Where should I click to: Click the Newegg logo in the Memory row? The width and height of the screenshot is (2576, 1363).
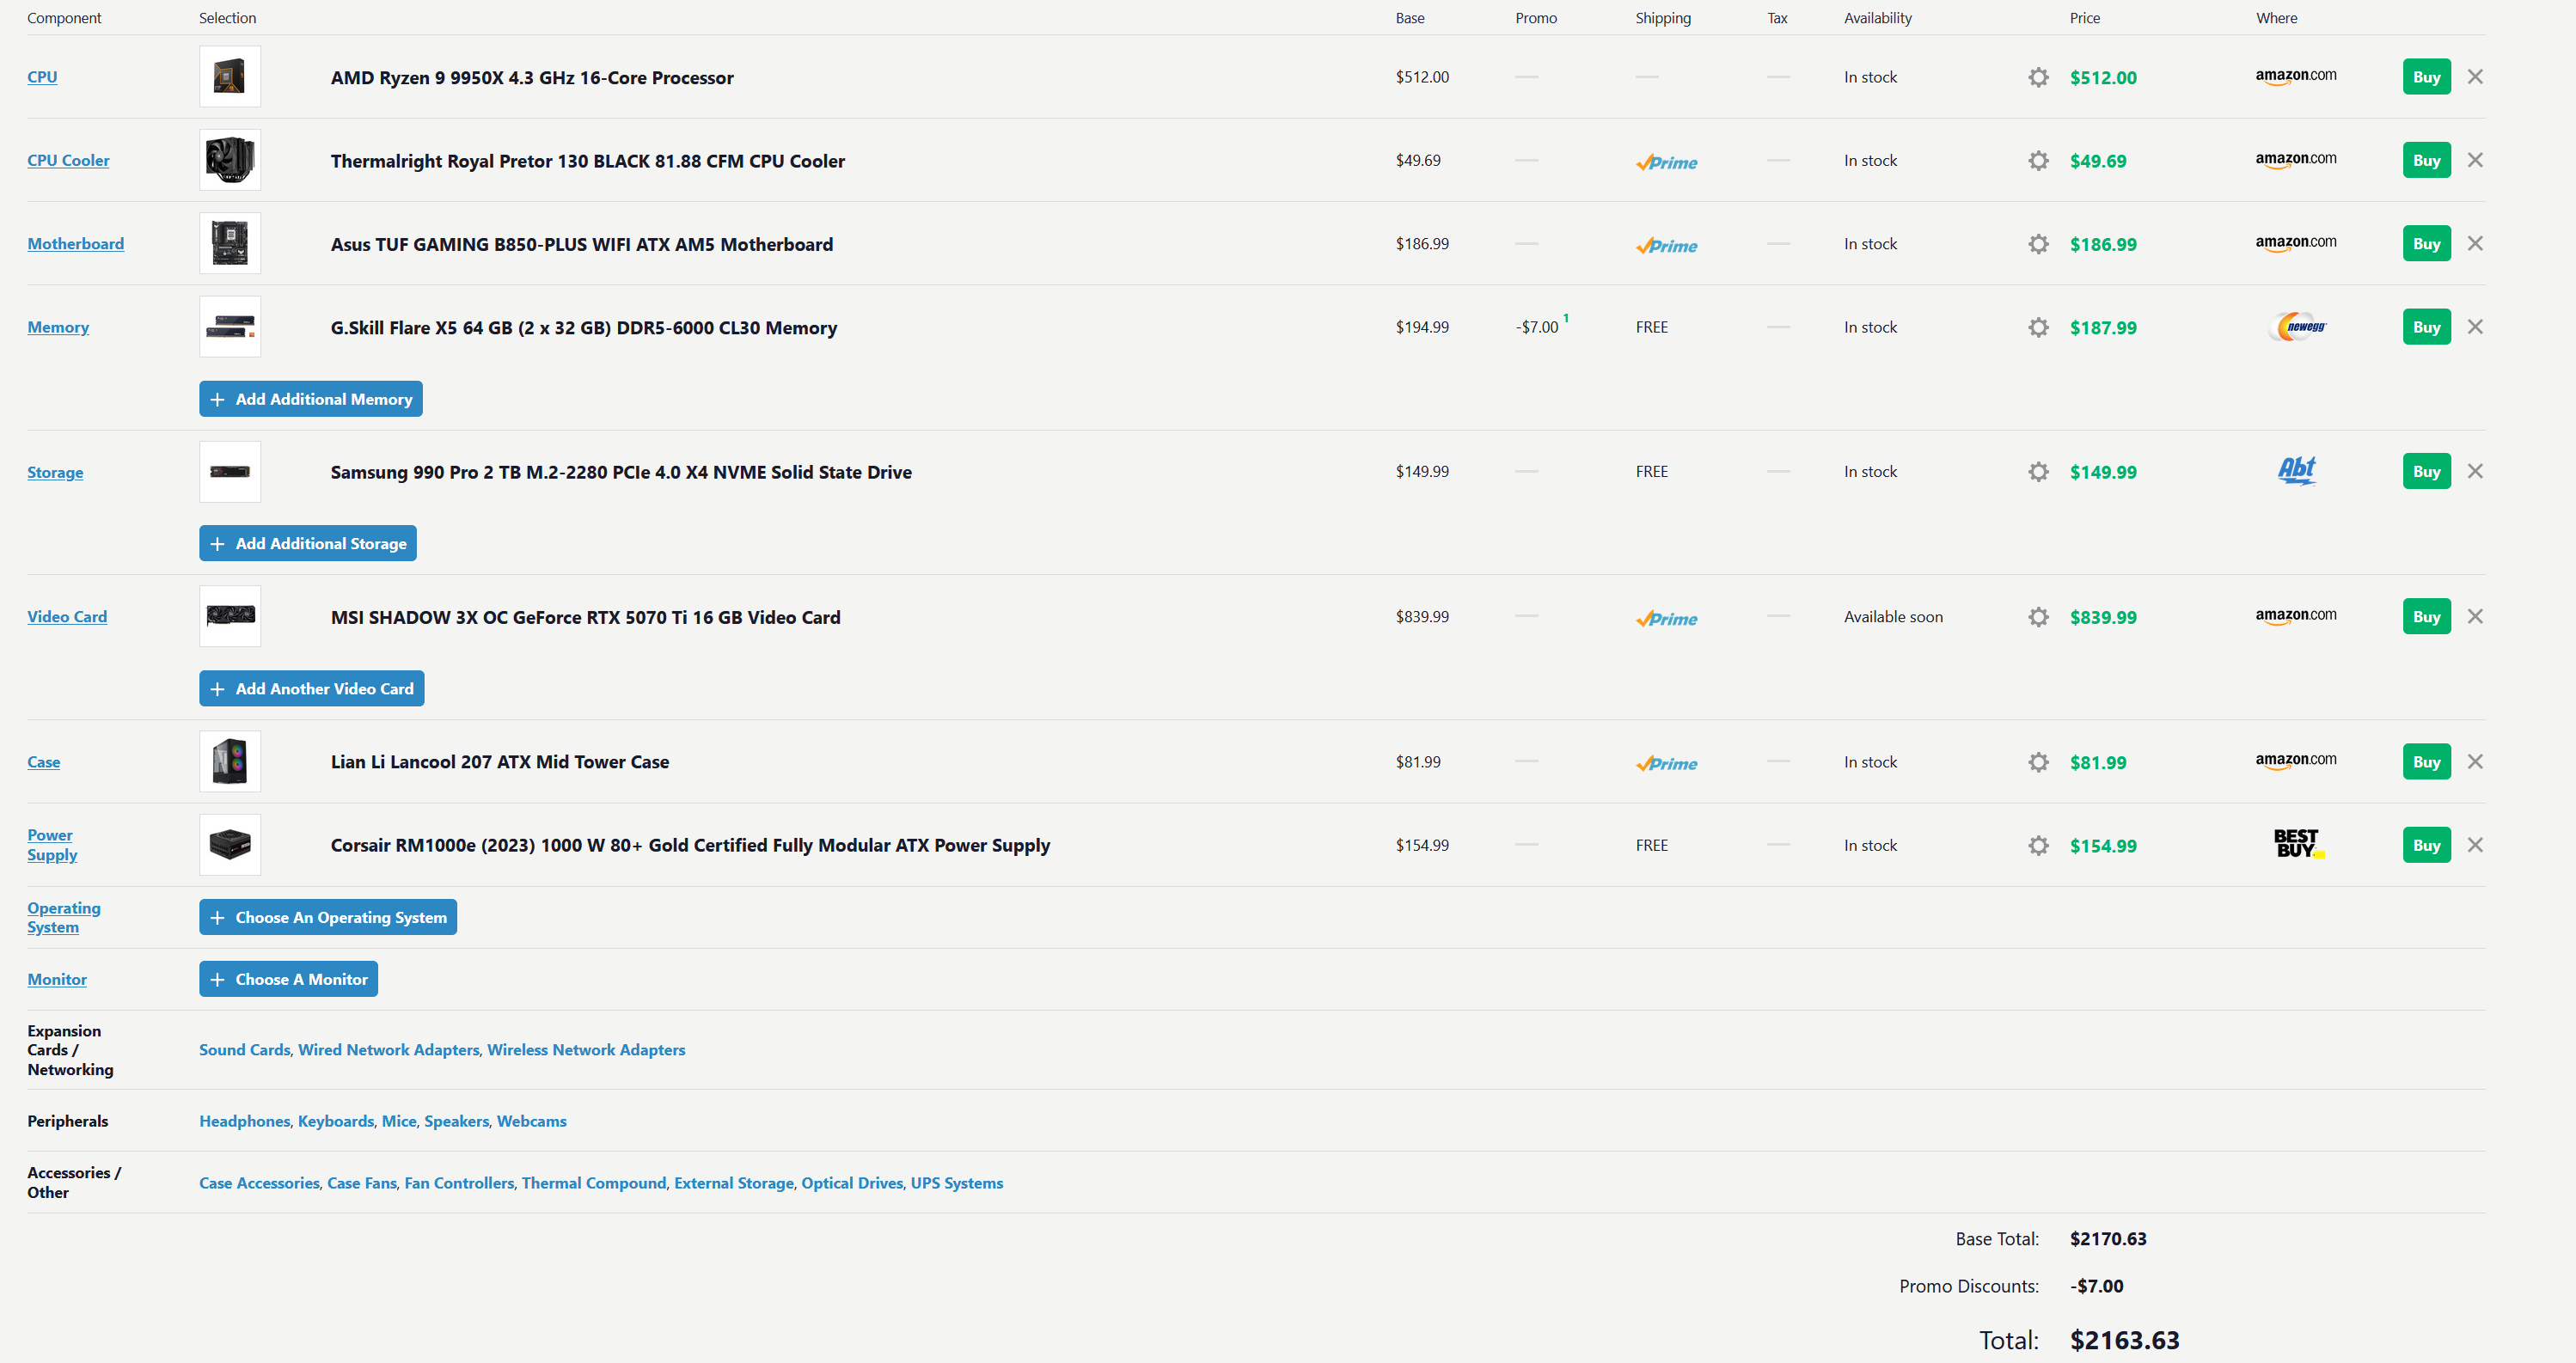(x=2297, y=327)
